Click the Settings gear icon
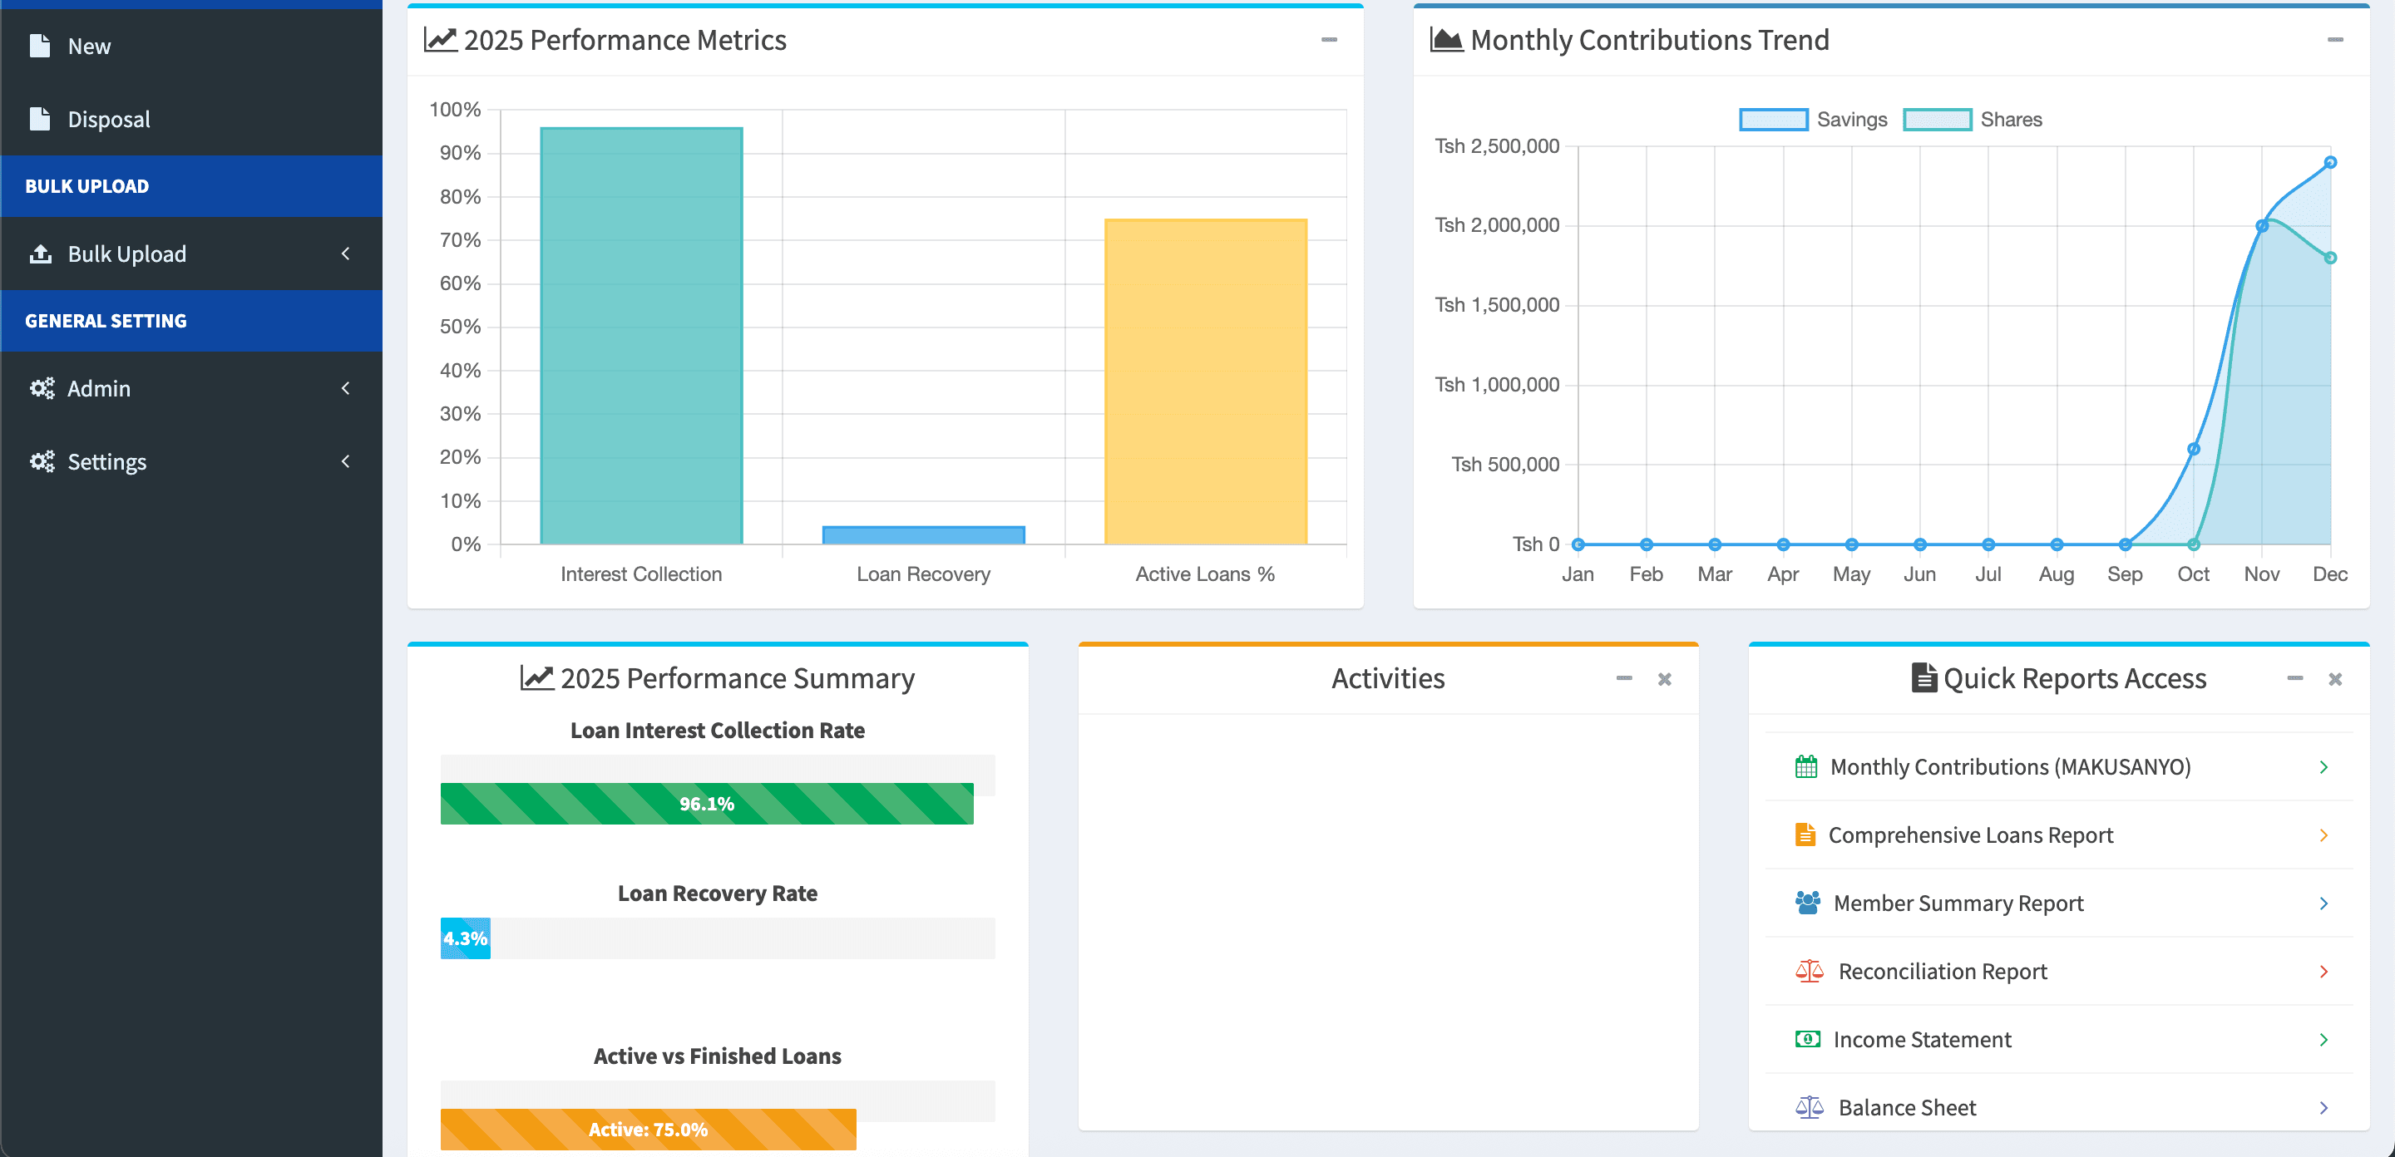Viewport: 2395px width, 1157px height. (41, 461)
